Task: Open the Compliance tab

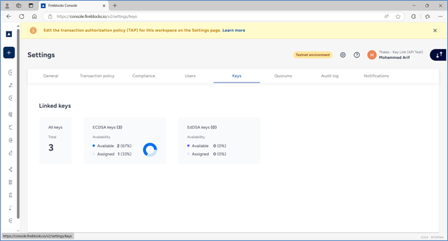Action: coord(144,76)
